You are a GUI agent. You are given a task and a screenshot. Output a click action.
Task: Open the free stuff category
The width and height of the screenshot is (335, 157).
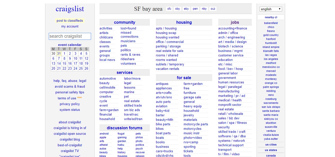pyautogui.click(x=187, y=88)
